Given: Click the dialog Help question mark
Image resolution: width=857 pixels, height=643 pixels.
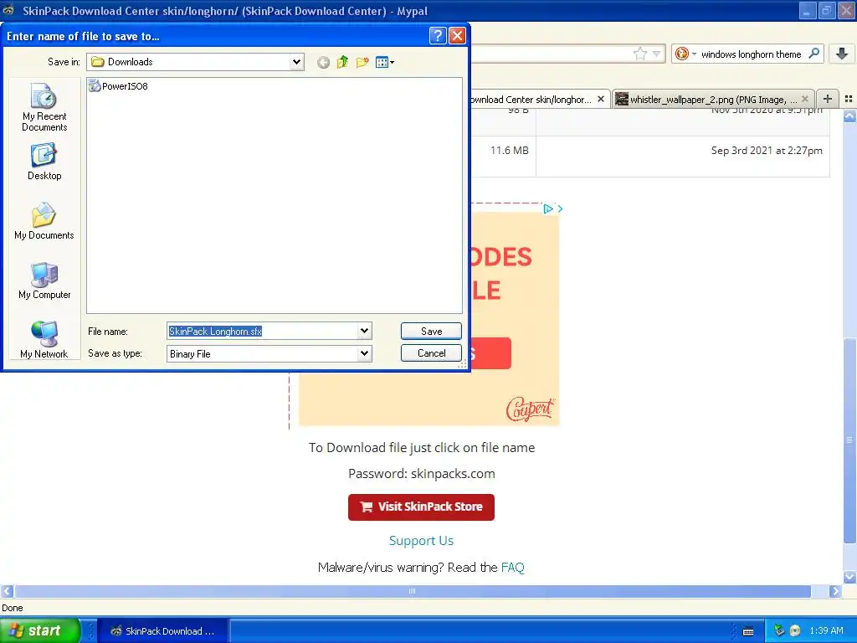Looking at the screenshot, I should [x=437, y=35].
